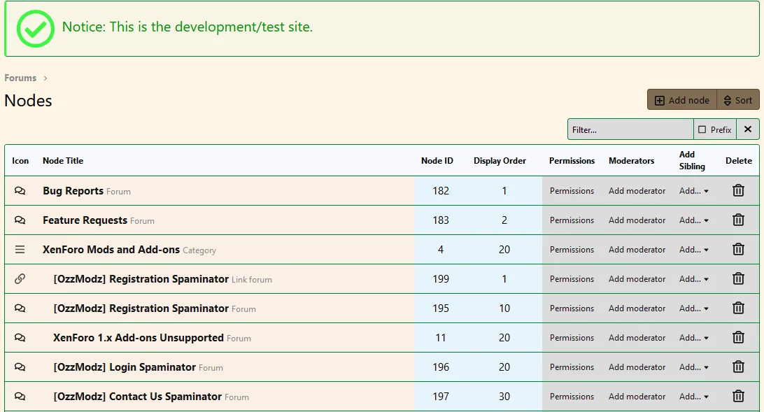Open the Add dropdown for Contact Us Spaminator
Image resolution: width=764 pixels, height=412 pixels.
click(693, 396)
